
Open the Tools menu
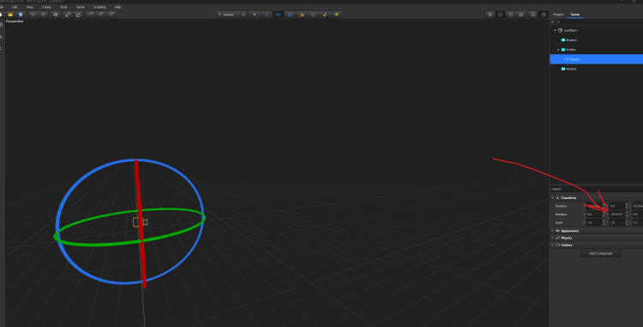point(63,7)
